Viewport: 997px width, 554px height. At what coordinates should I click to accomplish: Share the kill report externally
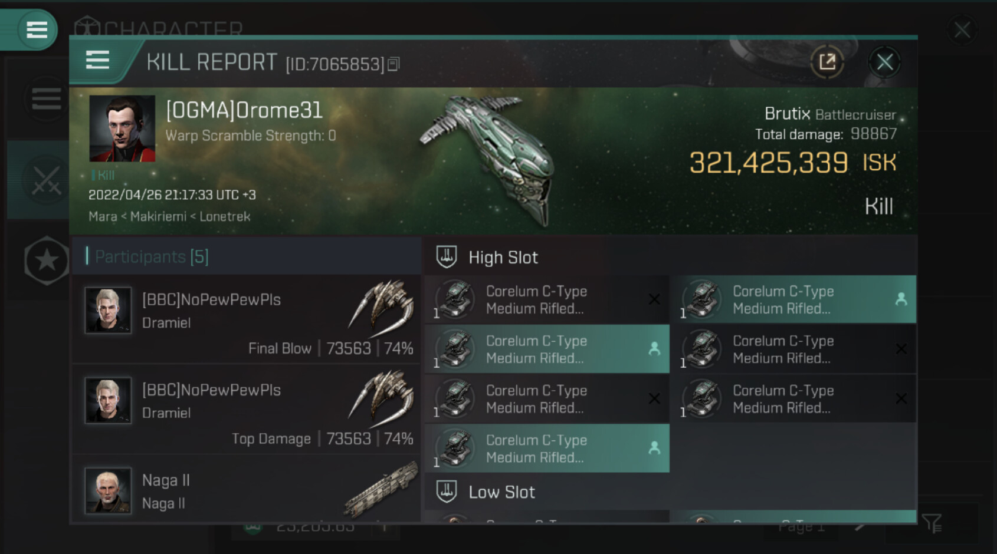[827, 62]
